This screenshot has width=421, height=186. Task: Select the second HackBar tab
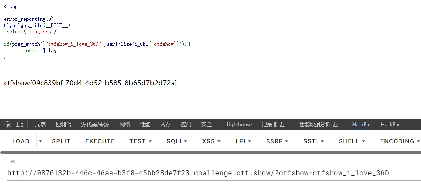[x=390, y=124]
